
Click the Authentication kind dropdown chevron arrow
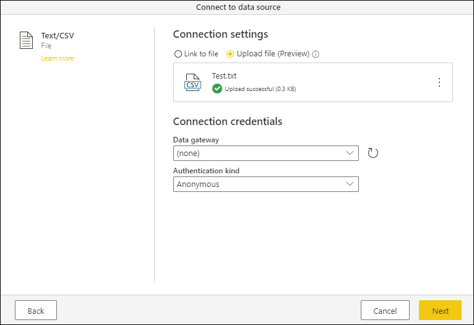coord(350,184)
